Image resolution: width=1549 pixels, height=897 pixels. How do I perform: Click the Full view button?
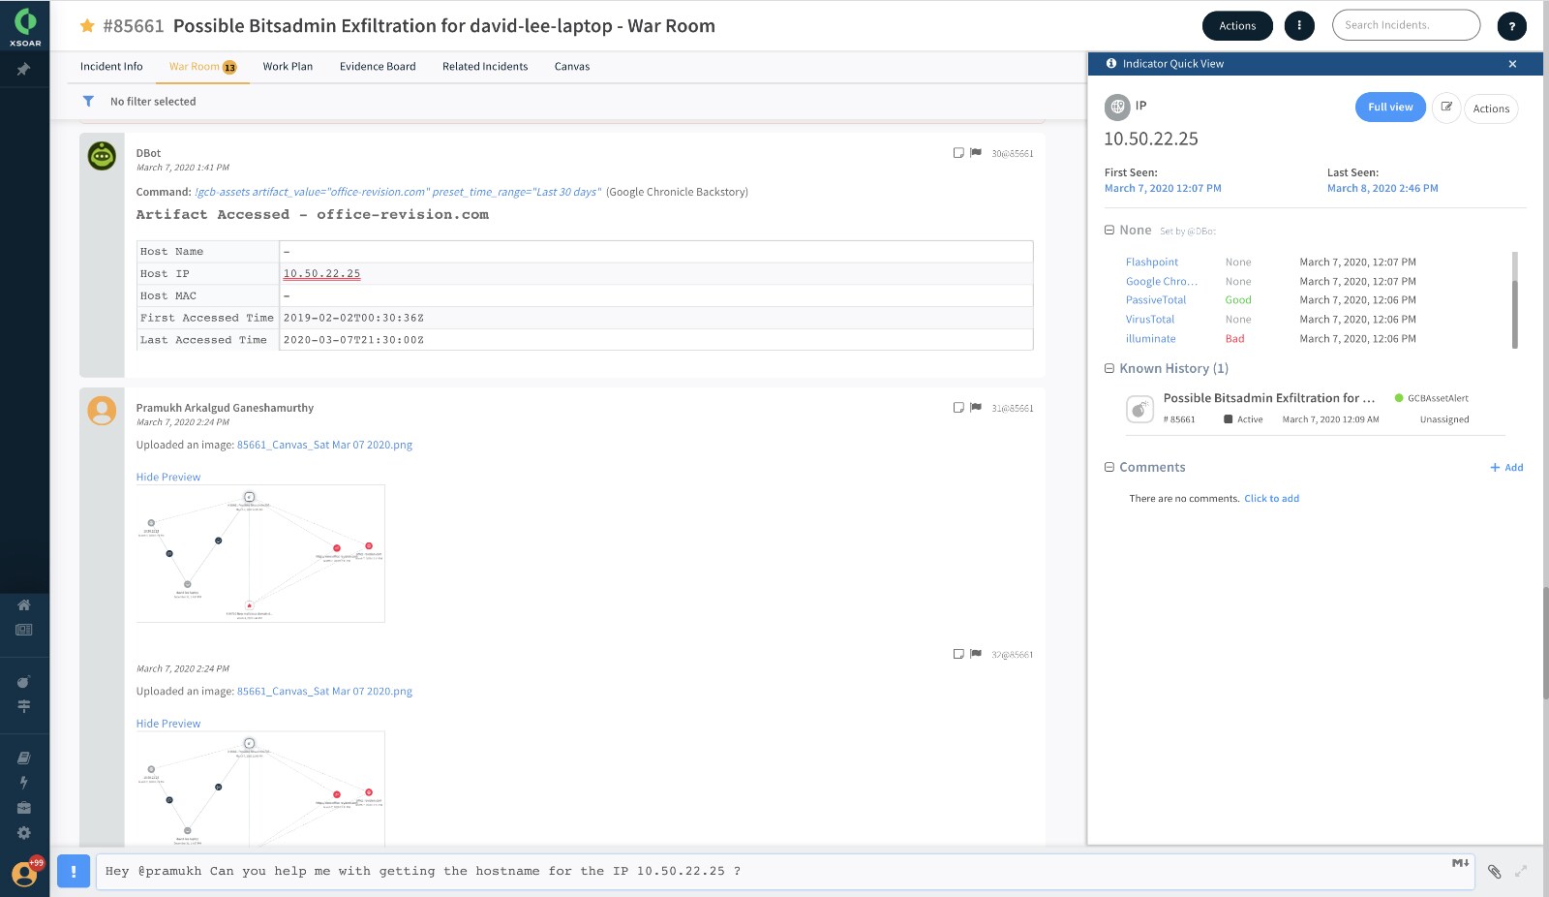[1389, 108]
